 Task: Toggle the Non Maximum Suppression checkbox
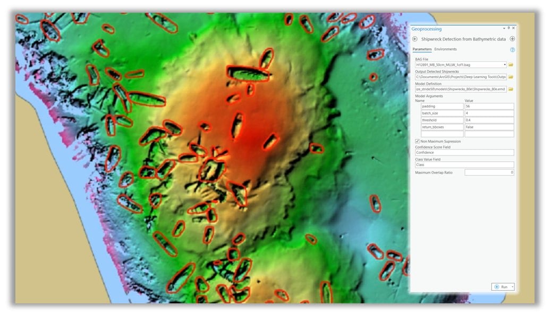click(417, 141)
